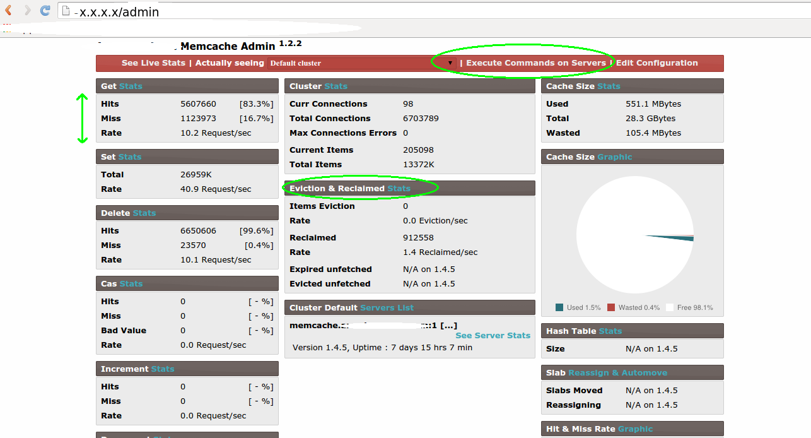Click the Set Stats panel header
Screen dimensions: 811x438
187,157
